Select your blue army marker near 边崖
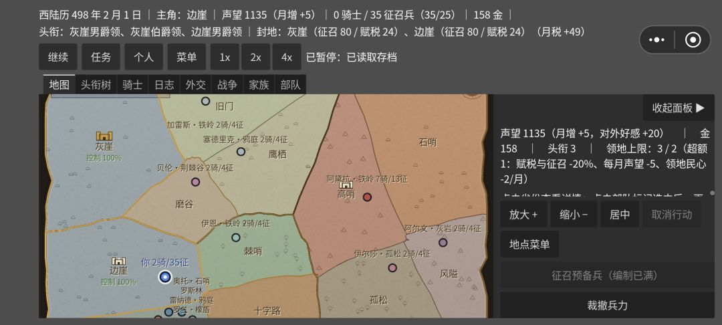The height and width of the screenshot is (325, 722). click(x=165, y=277)
